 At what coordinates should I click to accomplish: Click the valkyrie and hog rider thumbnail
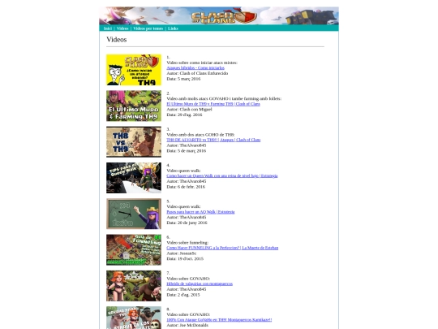pyautogui.click(x=134, y=286)
